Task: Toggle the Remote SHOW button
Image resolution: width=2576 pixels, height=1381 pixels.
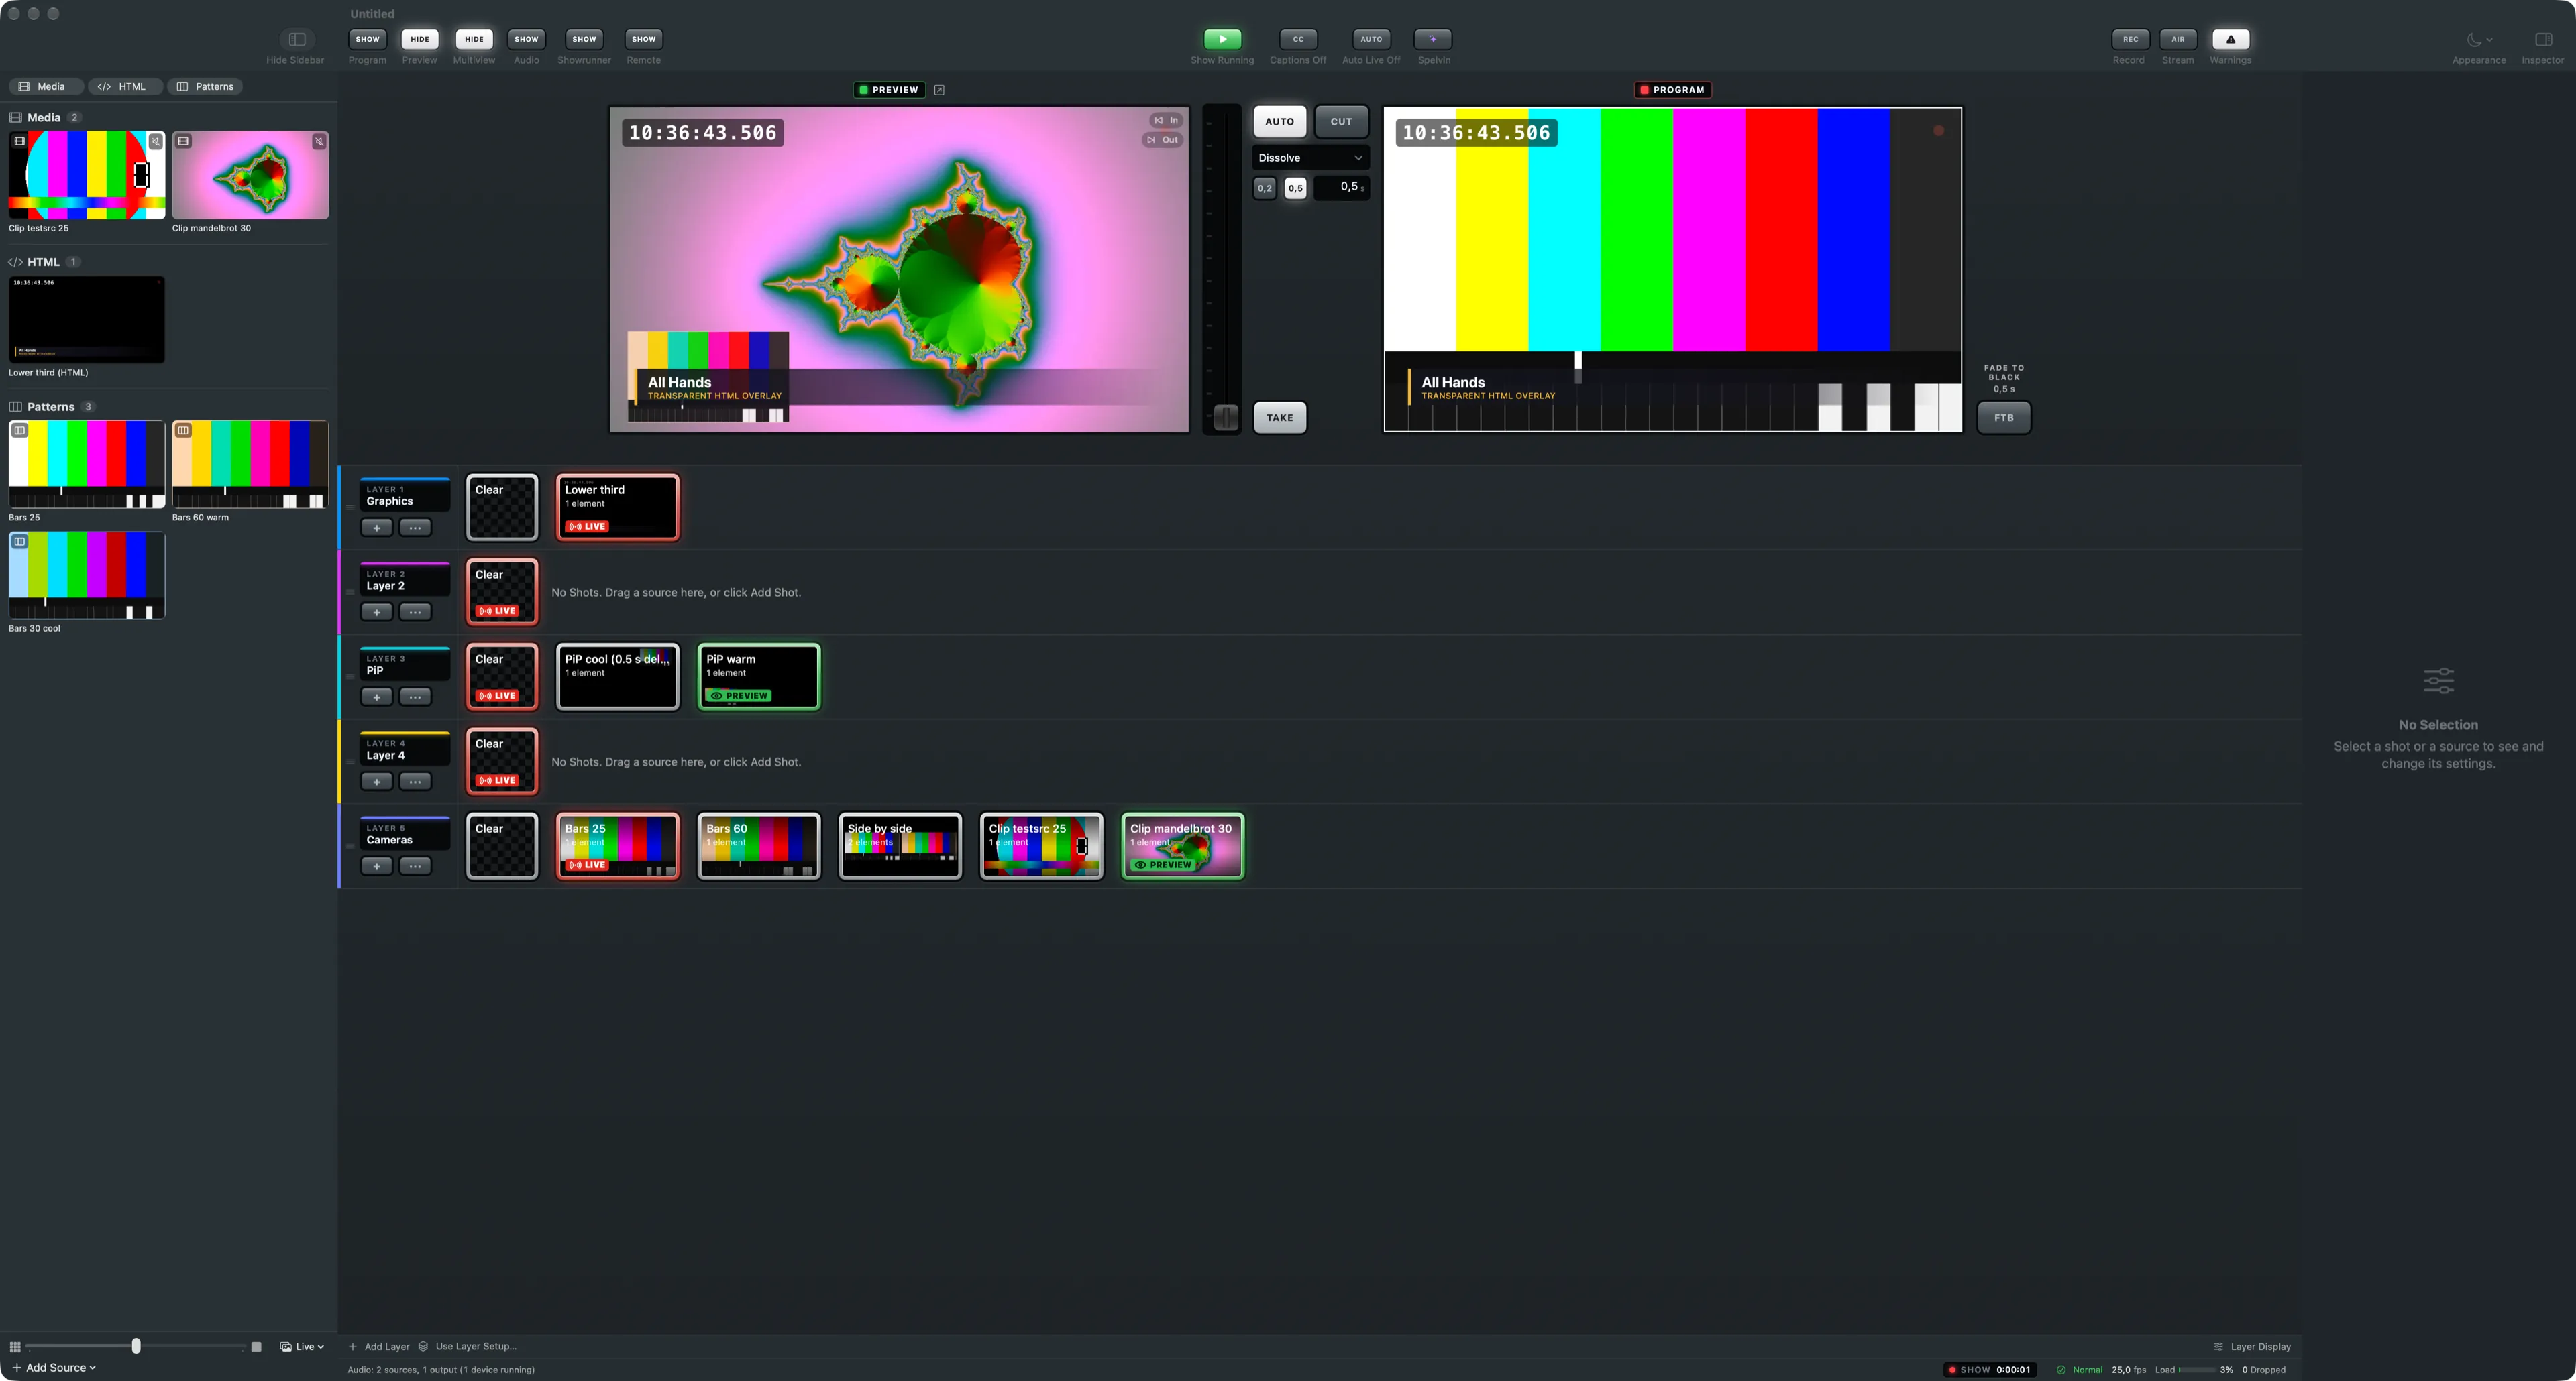Action: tap(643, 39)
